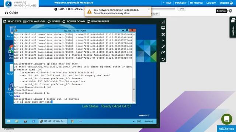The image size is (236, 132).
Task: Open the Manual side tab
Action: [233, 27]
